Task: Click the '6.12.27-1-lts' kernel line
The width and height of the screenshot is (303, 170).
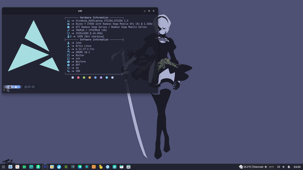Action: point(85,49)
